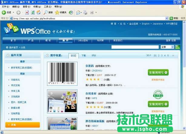Screen dimensions: 186x134
Task: Open the Edit icon dropdown arrow
Action: coord(96,12)
